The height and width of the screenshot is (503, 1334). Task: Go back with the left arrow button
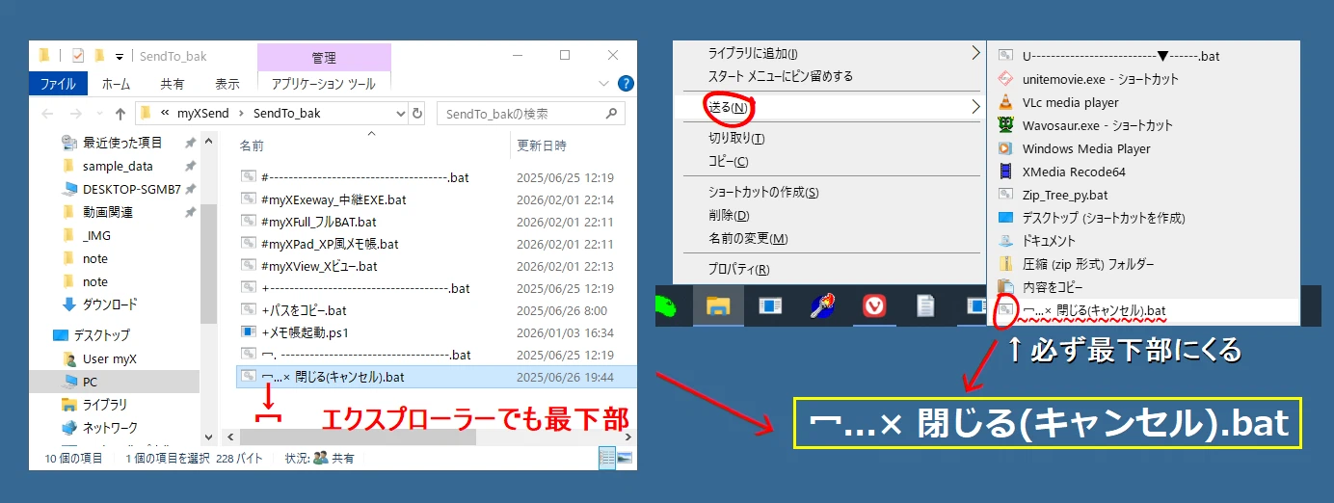[x=48, y=114]
